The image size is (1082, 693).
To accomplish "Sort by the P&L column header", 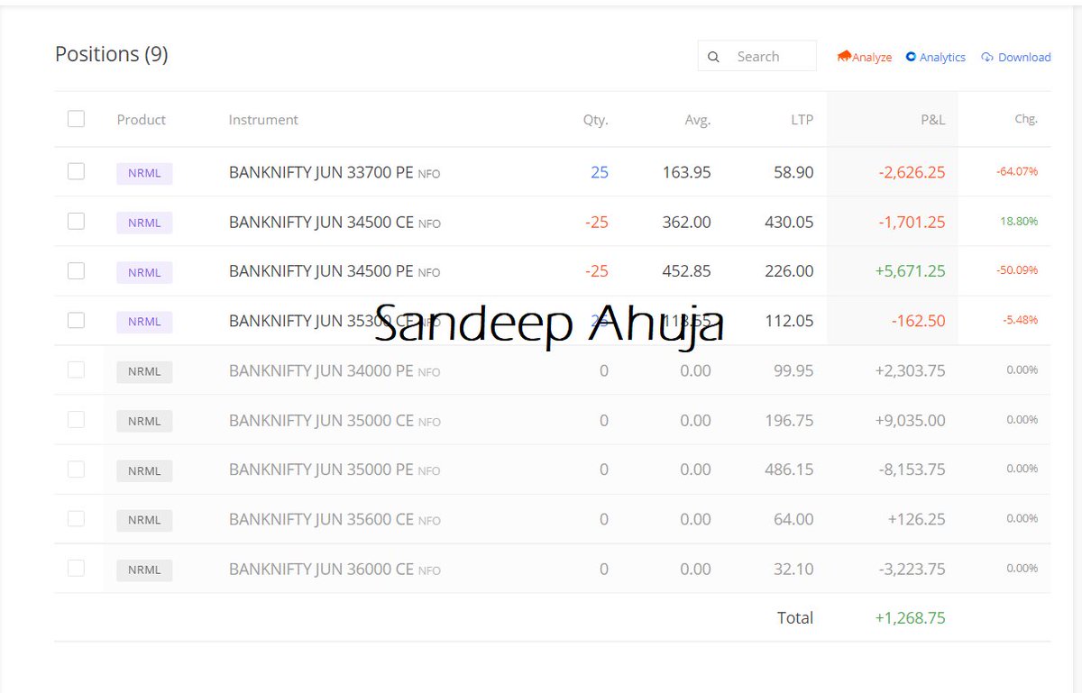I will click(x=932, y=119).
